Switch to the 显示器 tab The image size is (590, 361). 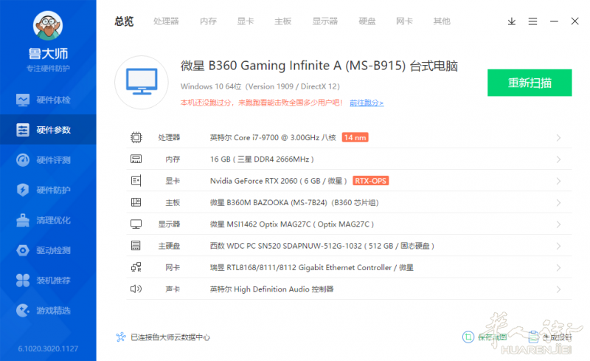pos(325,21)
